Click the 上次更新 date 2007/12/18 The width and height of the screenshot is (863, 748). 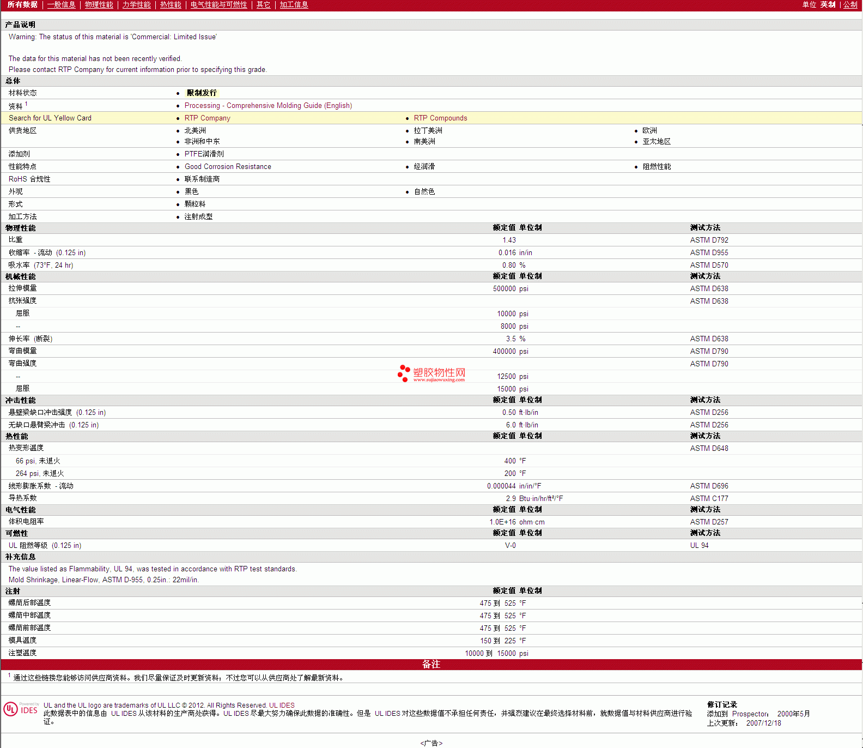tap(763, 723)
